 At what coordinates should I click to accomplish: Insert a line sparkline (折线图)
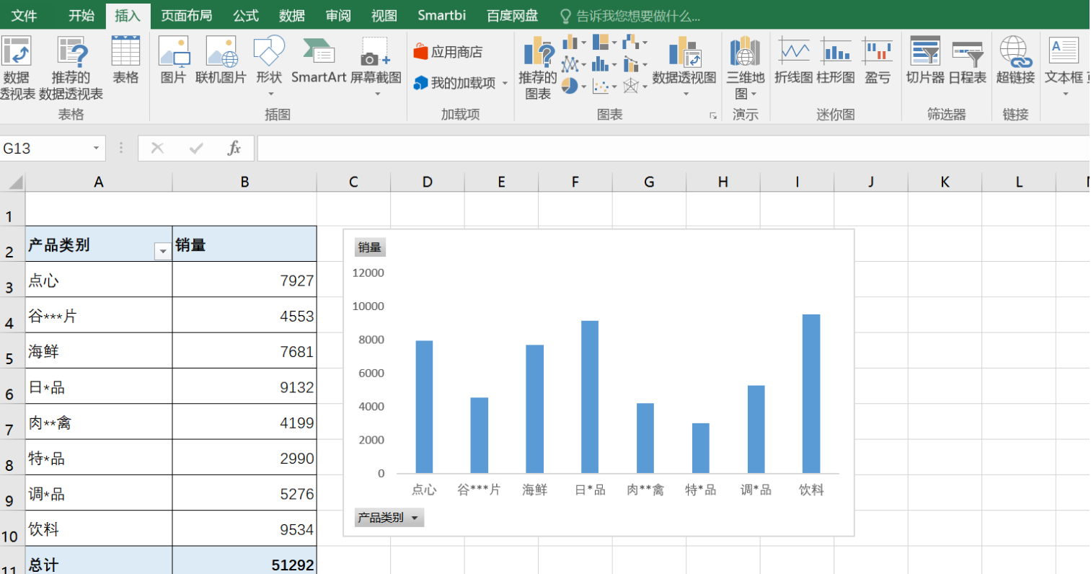[793, 60]
